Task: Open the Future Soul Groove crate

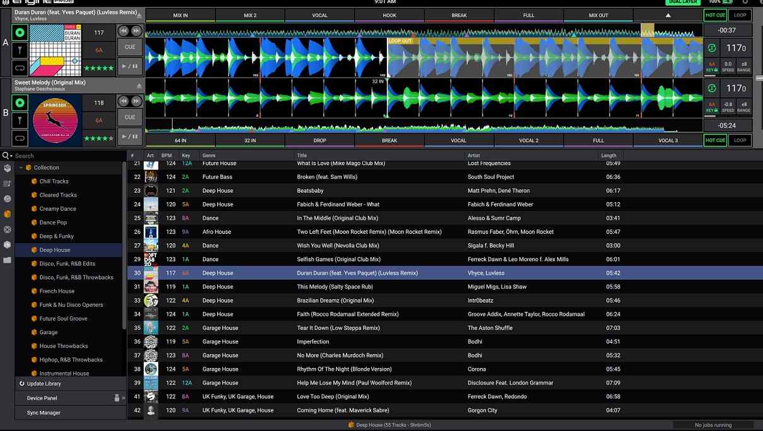Action: pyautogui.click(x=64, y=319)
